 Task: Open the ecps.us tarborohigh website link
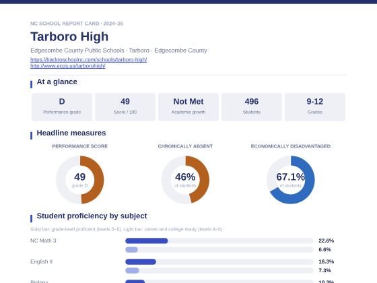tap(68, 66)
